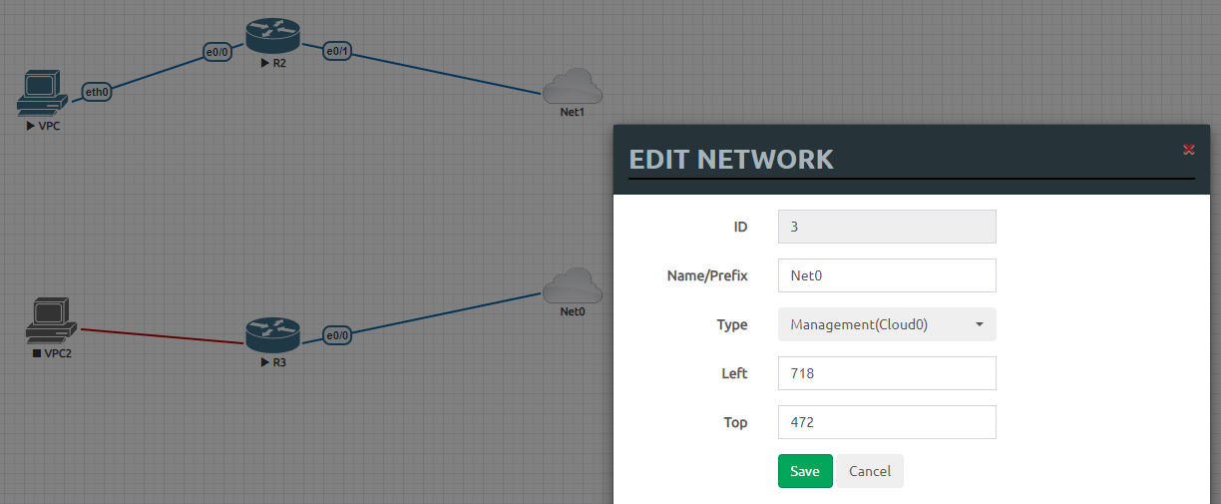Select the Net0 cloud network icon
The width and height of the screenshot is (1221, 504).
[573, 285]
